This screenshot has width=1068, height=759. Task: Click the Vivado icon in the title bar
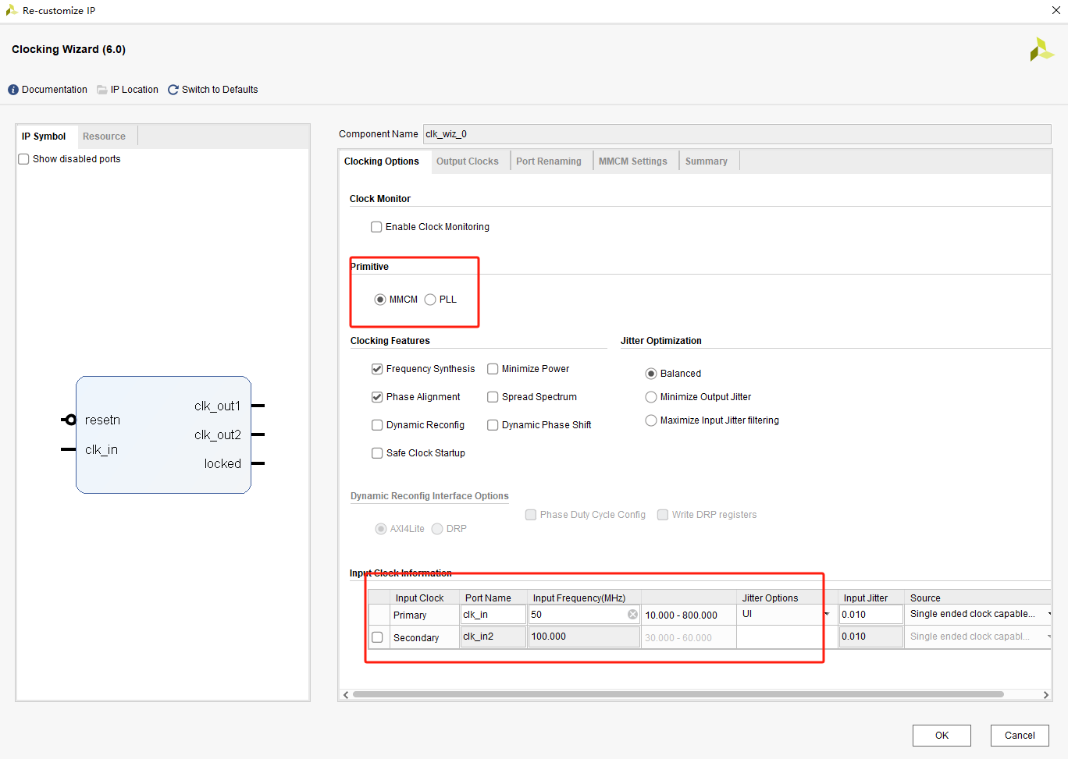11,10
